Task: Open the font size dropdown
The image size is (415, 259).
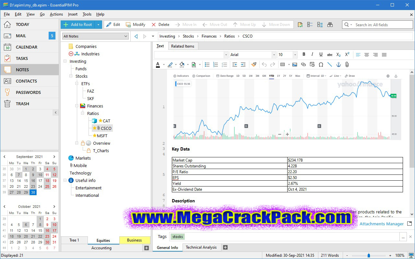Action: click(295, 55)
